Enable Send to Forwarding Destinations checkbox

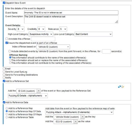tap(4, 74)
